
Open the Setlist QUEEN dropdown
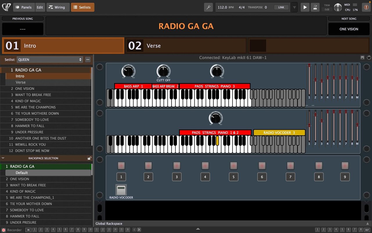click(50, 60)
